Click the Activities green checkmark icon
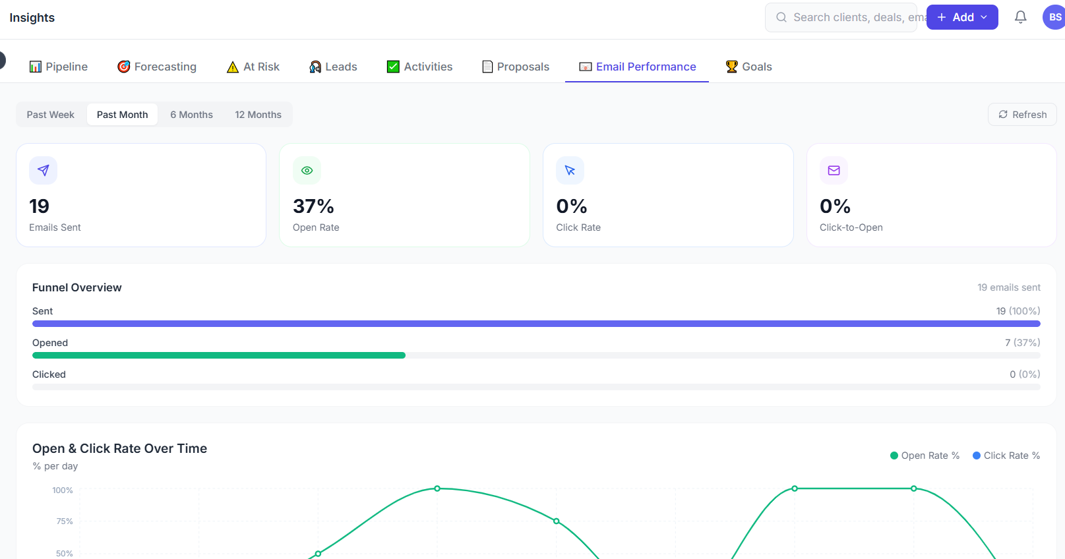The image size is (1065, 559). coord(393,67)
